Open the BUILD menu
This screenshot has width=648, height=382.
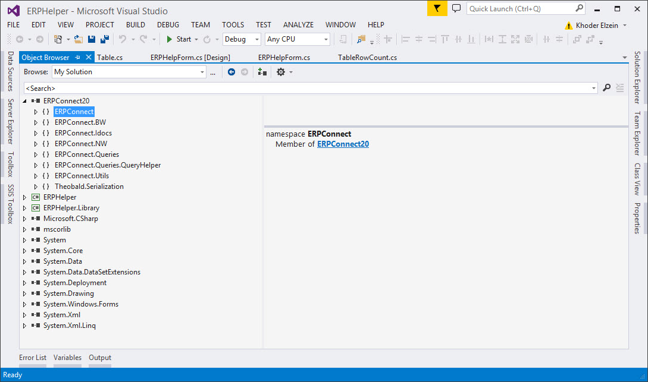[x=136, y=25]
